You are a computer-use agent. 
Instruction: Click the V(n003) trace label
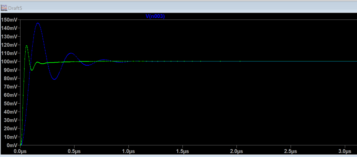155,16
